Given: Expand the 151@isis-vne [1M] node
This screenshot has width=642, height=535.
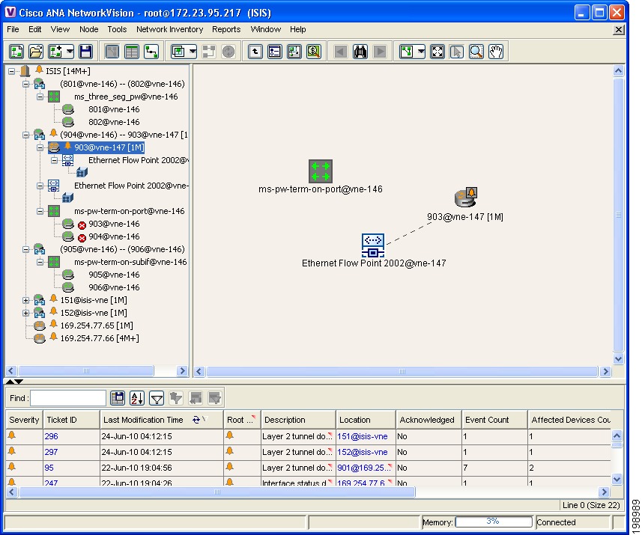Looking at the screenshot, I should coord(25,300).
